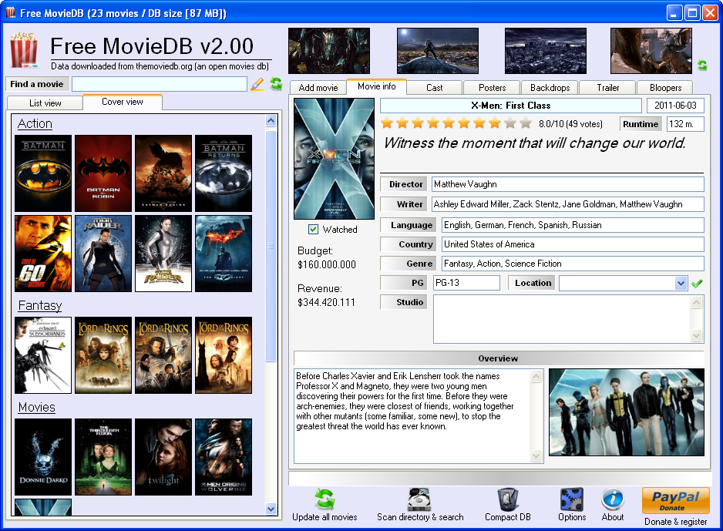Viewport: 723px width, 531px height.
Task: Click the X-Men group backdrop image in Overview
Action: 627,412
